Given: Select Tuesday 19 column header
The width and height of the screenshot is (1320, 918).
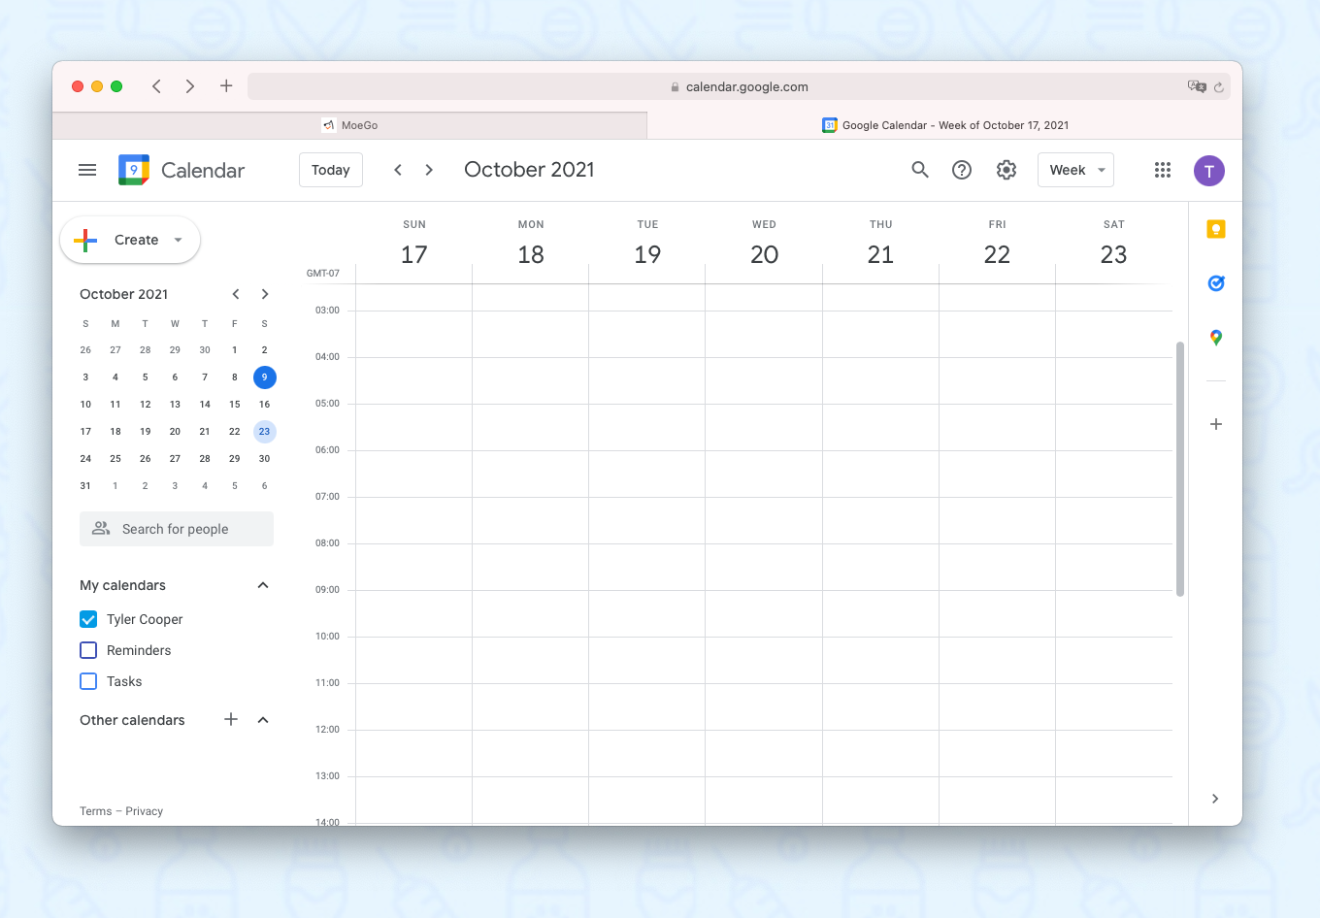Looking at the screenshot, I should tap(647, 244).
